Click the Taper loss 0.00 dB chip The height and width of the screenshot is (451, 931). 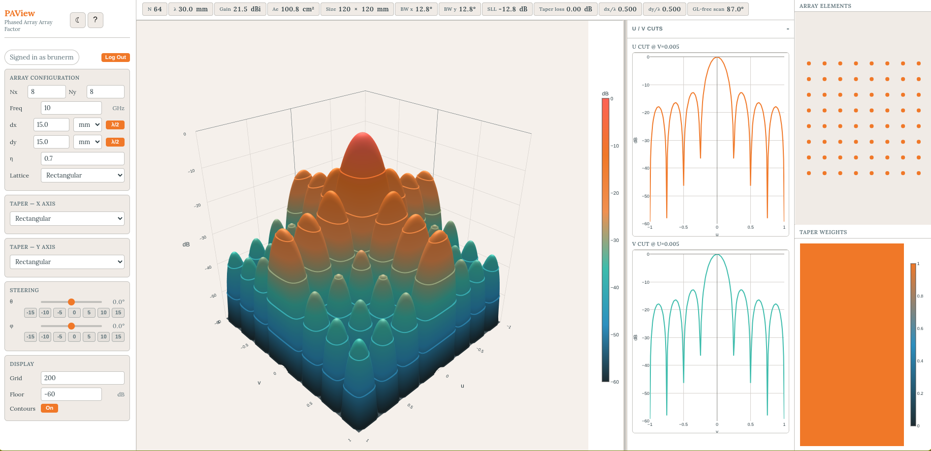[x=565, y=9]
